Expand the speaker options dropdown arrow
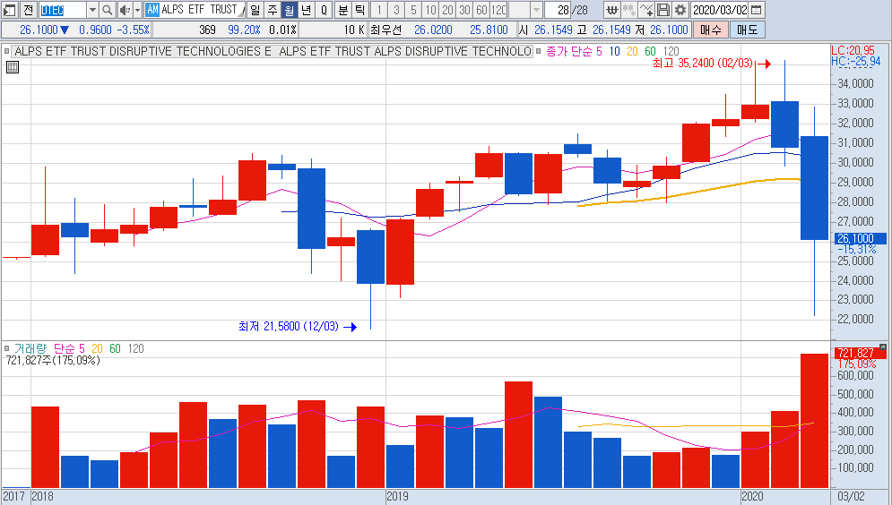 pyautogui.click(x=137, y=10)
